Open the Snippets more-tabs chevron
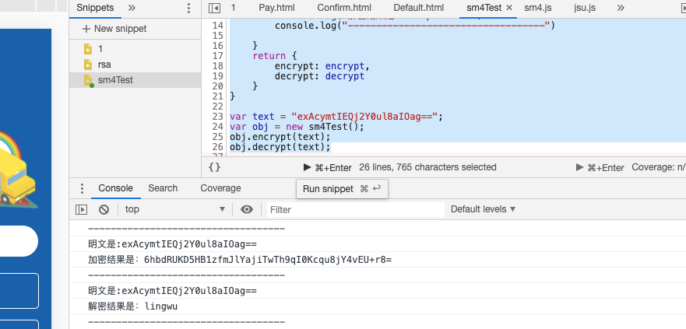The height and width of the screenshot is (329, 686). (x=132, y=8)
